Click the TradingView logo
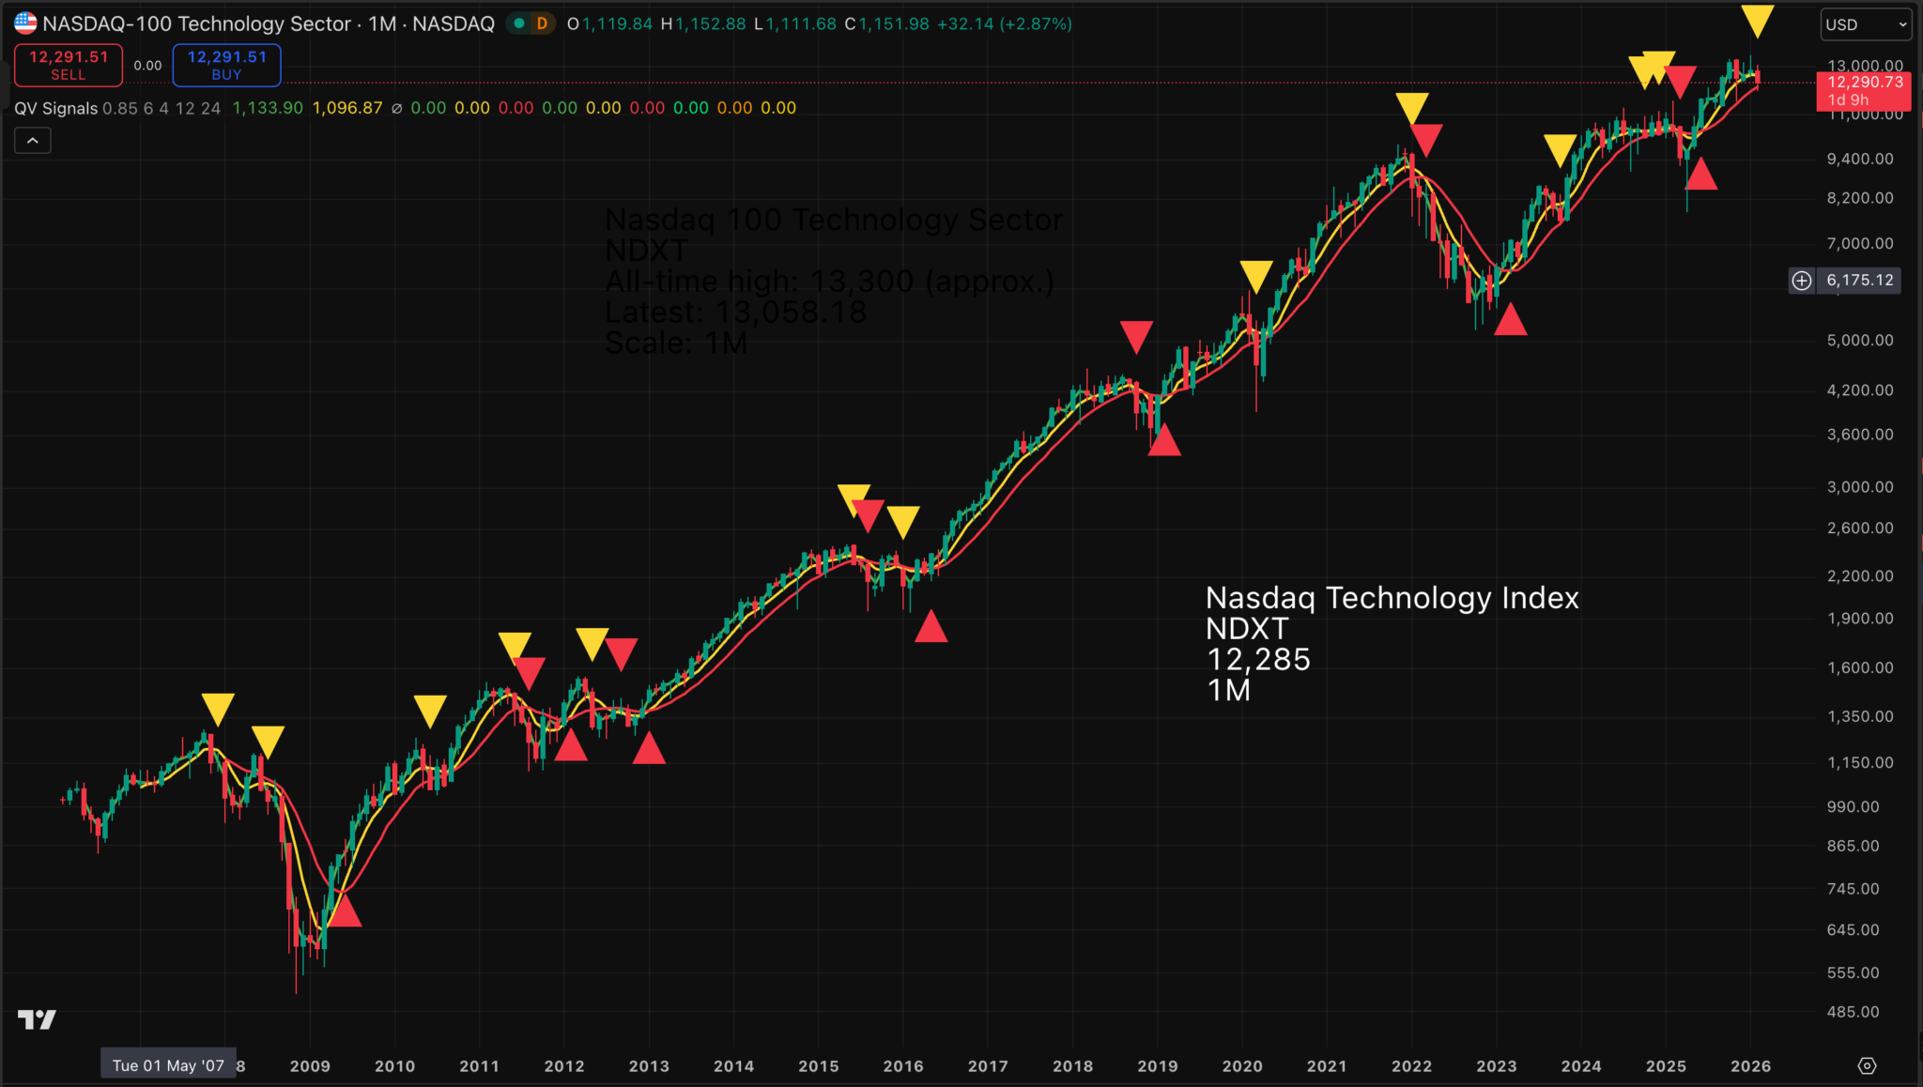1923x1087 pixels. 37,1019
